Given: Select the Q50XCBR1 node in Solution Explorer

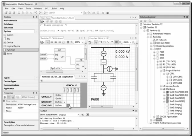Looking at the screenshot, I should coord(178,77).
